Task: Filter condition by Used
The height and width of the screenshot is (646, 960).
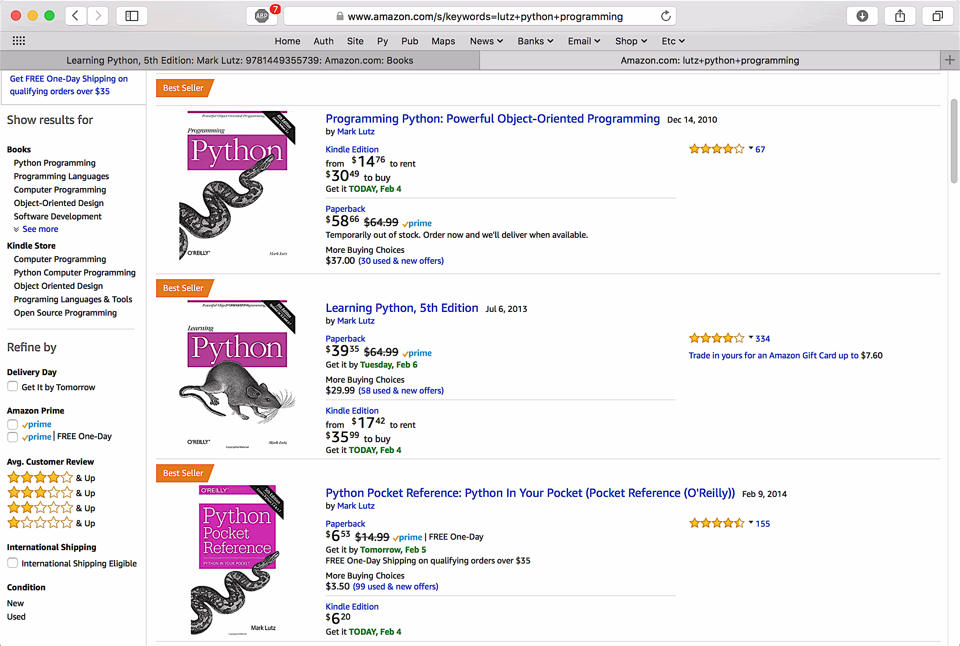Action: 16,617
